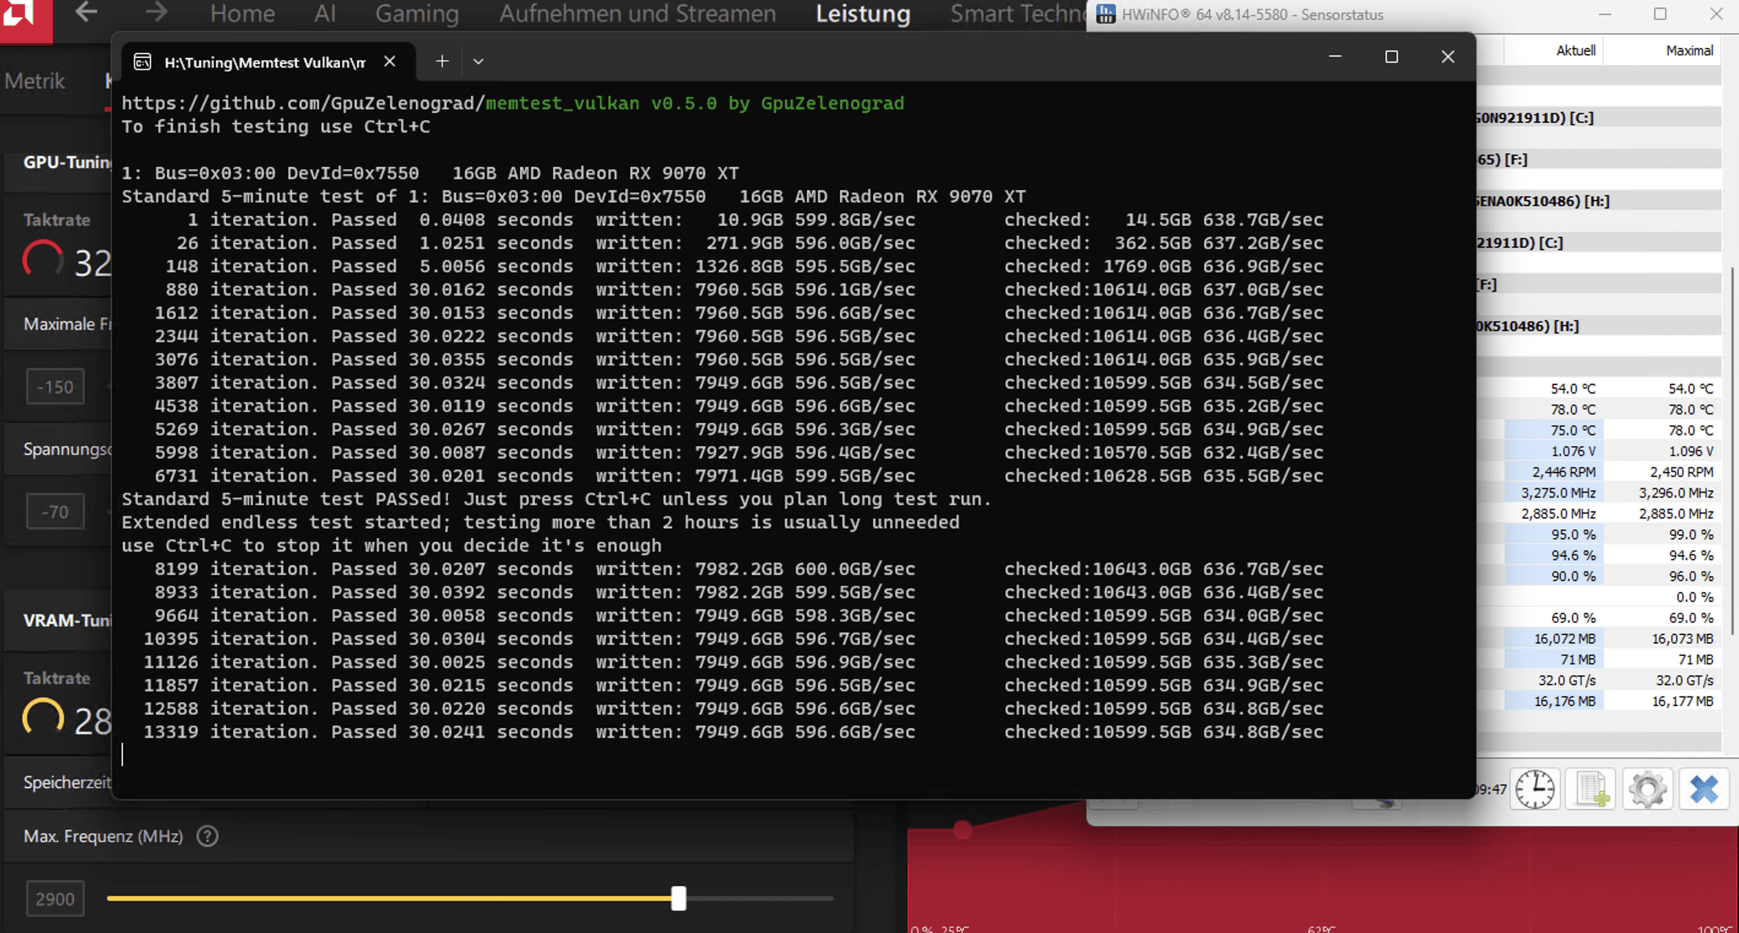1739x933 pixels.
Task: Click green memtest_vulkan v0.5.0 text
Action: click(695, 103)
